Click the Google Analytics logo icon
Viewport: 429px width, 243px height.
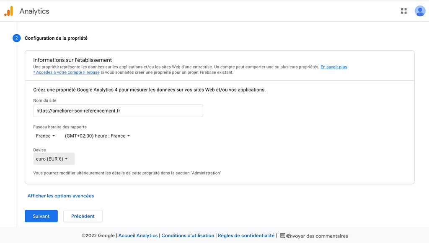8,11
